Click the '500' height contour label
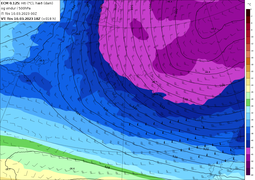The height and width of the screenshot is (180, 255). pyautogui.click(x=176, y=11)
